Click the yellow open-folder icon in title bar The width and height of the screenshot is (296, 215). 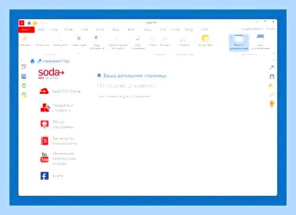click(x=35, y=23)
